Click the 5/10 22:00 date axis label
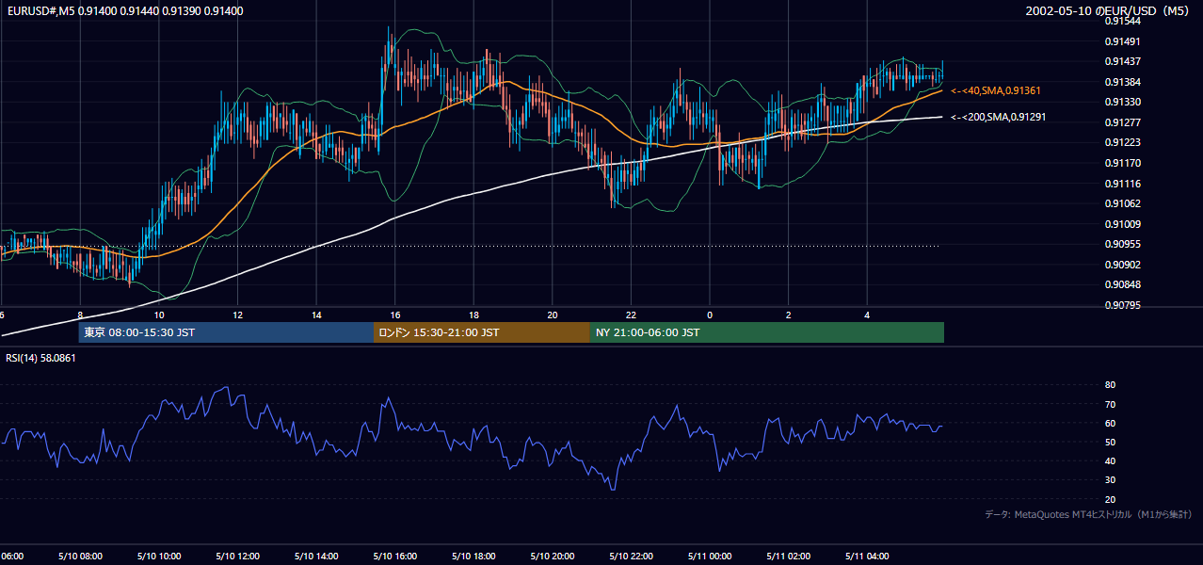Screen dimensions: 1203x565 (631, 556)
